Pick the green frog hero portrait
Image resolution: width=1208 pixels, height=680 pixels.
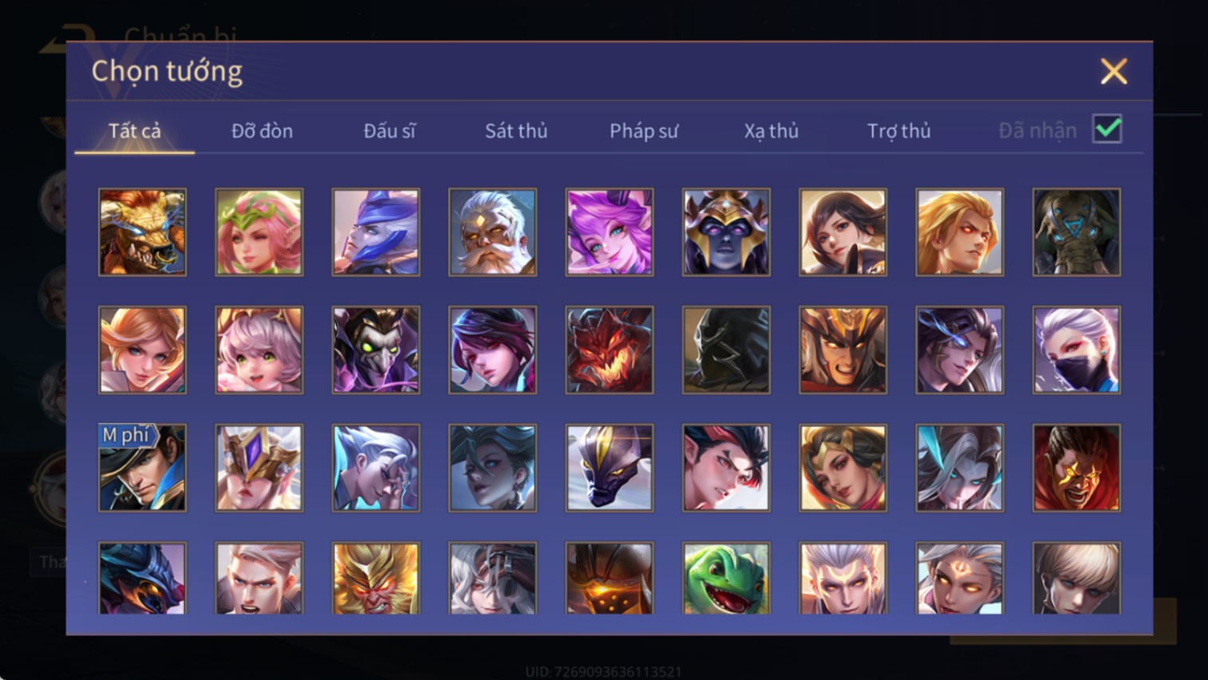tap(726, 578)
